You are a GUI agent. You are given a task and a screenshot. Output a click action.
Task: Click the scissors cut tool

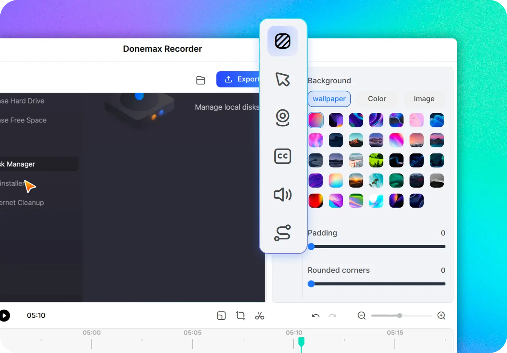tap(260, 315)
